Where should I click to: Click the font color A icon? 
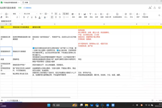pyautogui.click(x=39, y=17)
